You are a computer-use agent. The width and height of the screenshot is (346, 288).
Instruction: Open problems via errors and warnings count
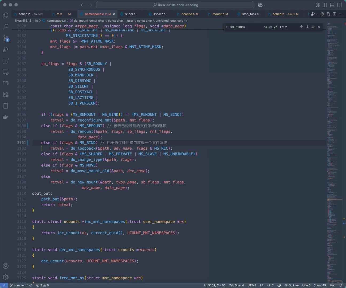point(42,285)
